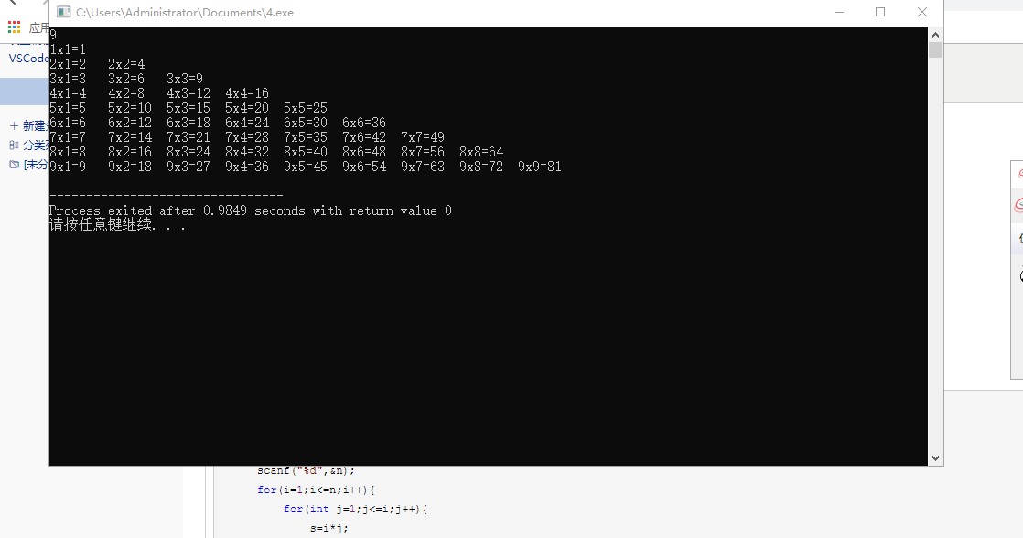This screenshot has height=538, width=1023.
Task: Click the output 5x2=10
Action: (130, 108)
